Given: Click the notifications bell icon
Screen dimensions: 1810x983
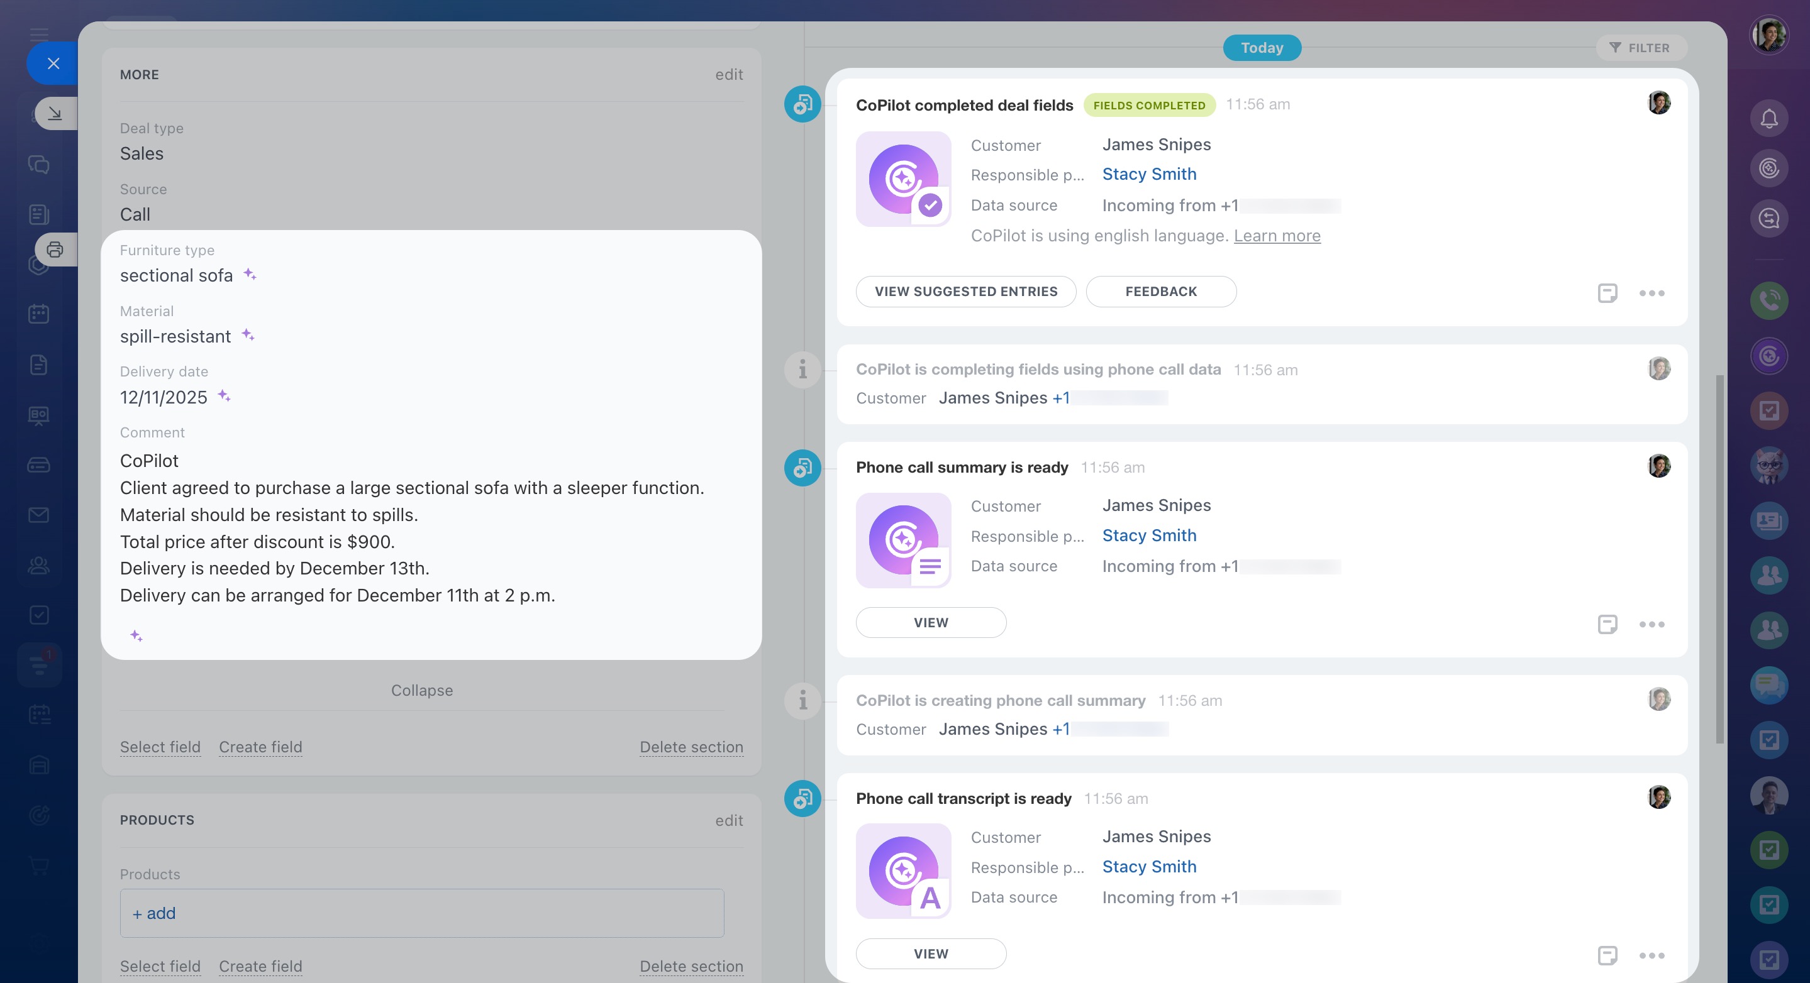Looking at the screenshot, I should point(1768,119).
